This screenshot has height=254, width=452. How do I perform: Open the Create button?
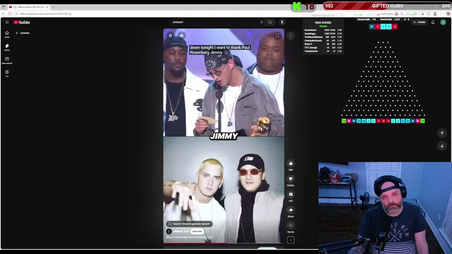(419, 22)
